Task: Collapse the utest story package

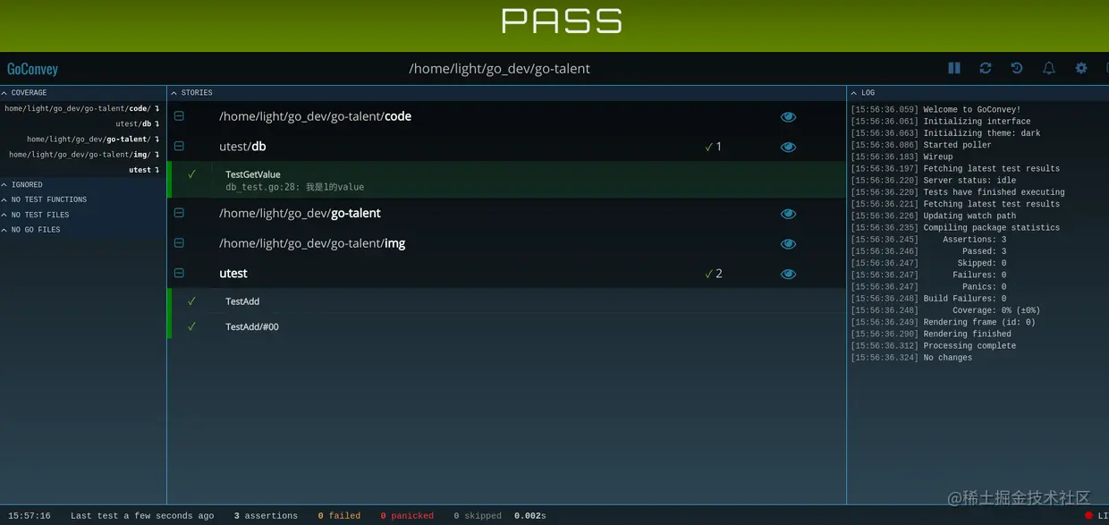Action: click(179, 273)
